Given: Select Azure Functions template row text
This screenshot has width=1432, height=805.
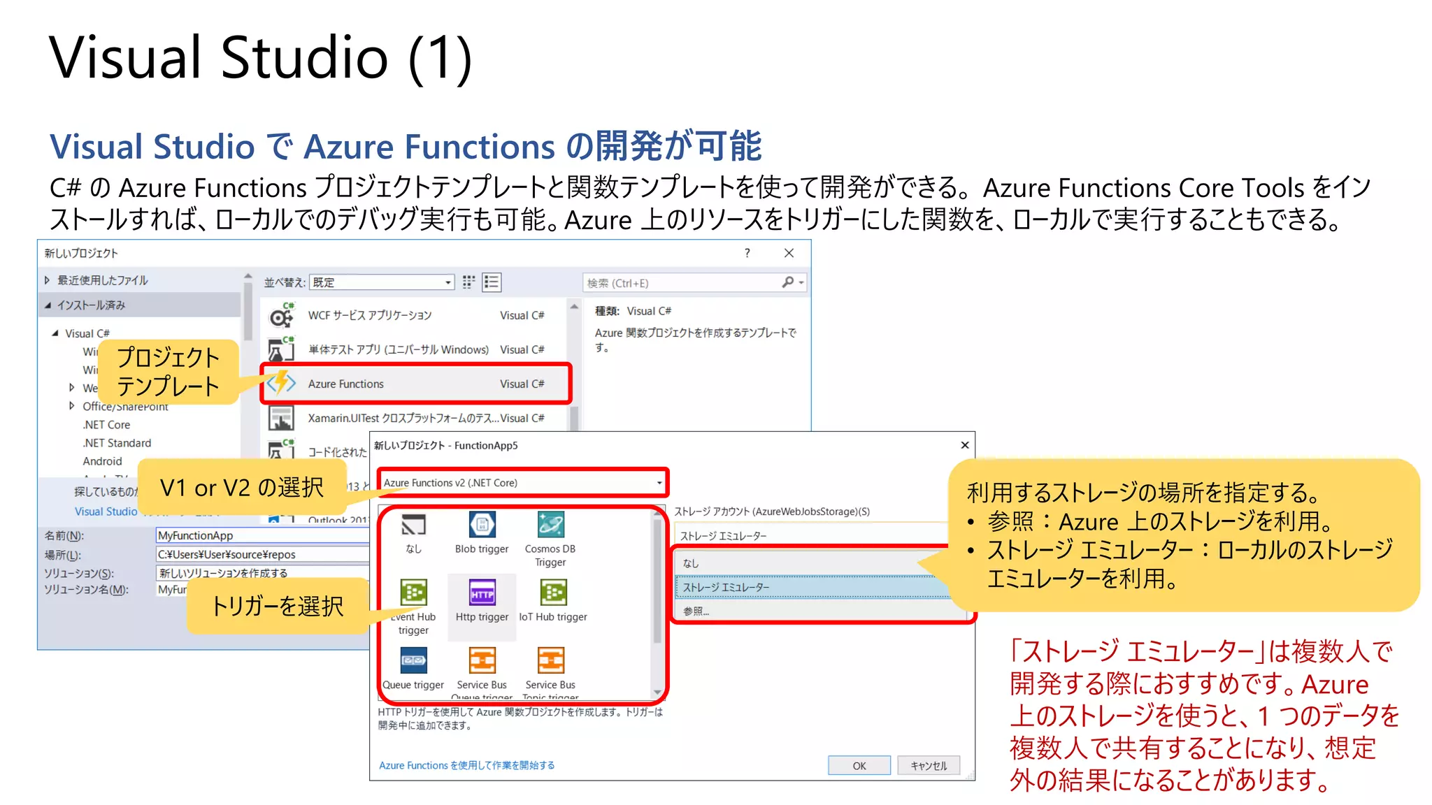Looking at the screenshot, I should pos(345,384).
